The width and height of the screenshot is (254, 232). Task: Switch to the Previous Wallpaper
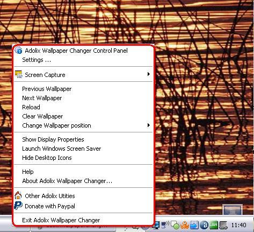click(83, 89)
